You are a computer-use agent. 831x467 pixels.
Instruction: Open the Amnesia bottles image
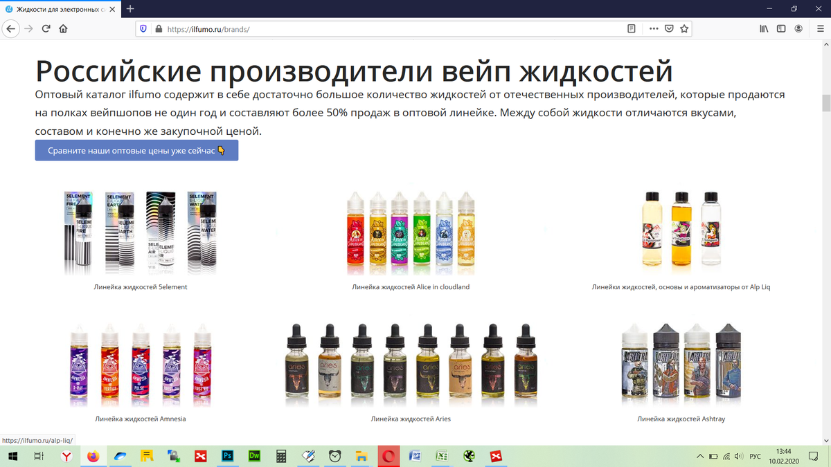[141, 366]
